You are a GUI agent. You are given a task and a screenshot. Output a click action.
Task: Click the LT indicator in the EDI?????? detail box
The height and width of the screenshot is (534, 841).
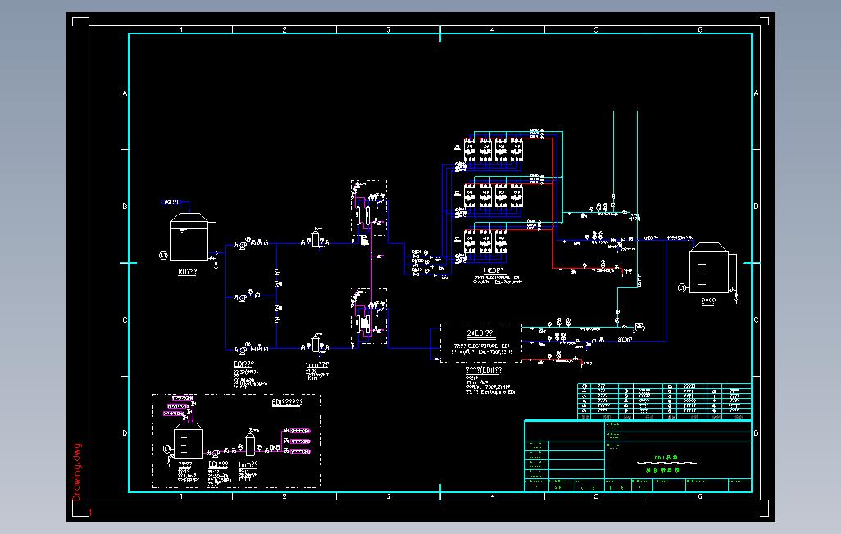167,449
